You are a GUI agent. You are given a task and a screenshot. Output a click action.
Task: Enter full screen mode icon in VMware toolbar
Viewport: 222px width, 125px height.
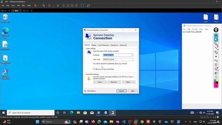pos(72,6)
